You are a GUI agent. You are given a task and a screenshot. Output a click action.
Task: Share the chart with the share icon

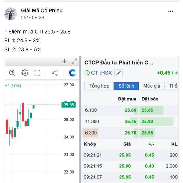pyautogui.click(x=55, y=73)
